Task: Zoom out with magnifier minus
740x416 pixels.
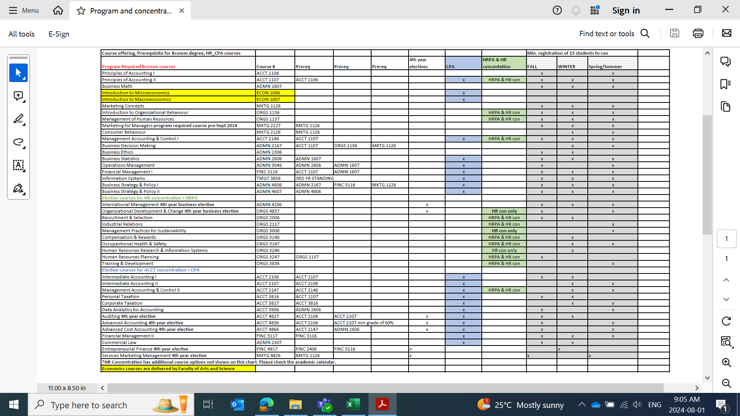Action: point(727,383)
